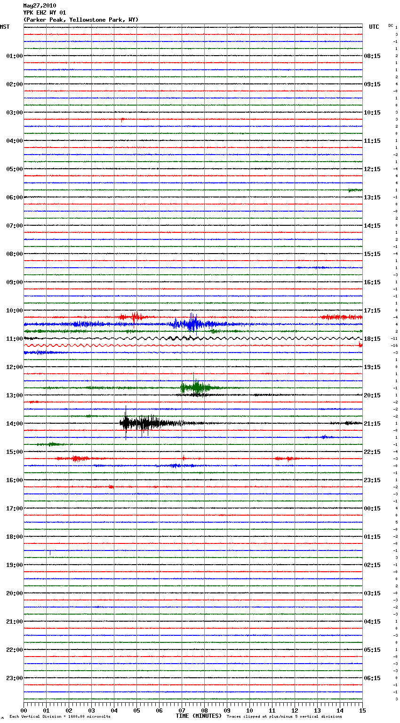Click minute 07 on the time axis

point(182,710)
